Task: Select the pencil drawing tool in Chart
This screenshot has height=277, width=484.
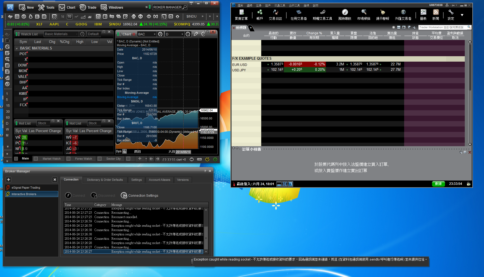Action: [196, 34]
